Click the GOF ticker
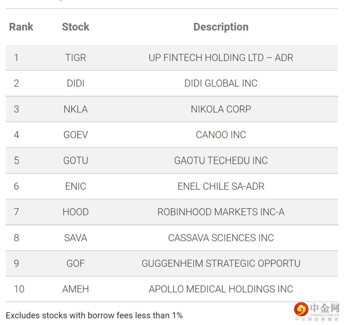The width and height of the screenshot is (344, 325). [75, 263]
